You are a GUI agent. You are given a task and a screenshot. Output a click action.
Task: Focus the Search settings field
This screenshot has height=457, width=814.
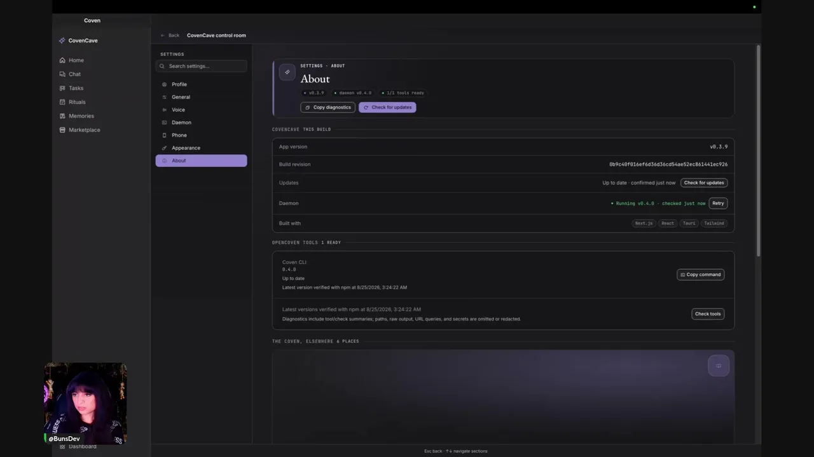pyautogui.click(x=201, y=66)
